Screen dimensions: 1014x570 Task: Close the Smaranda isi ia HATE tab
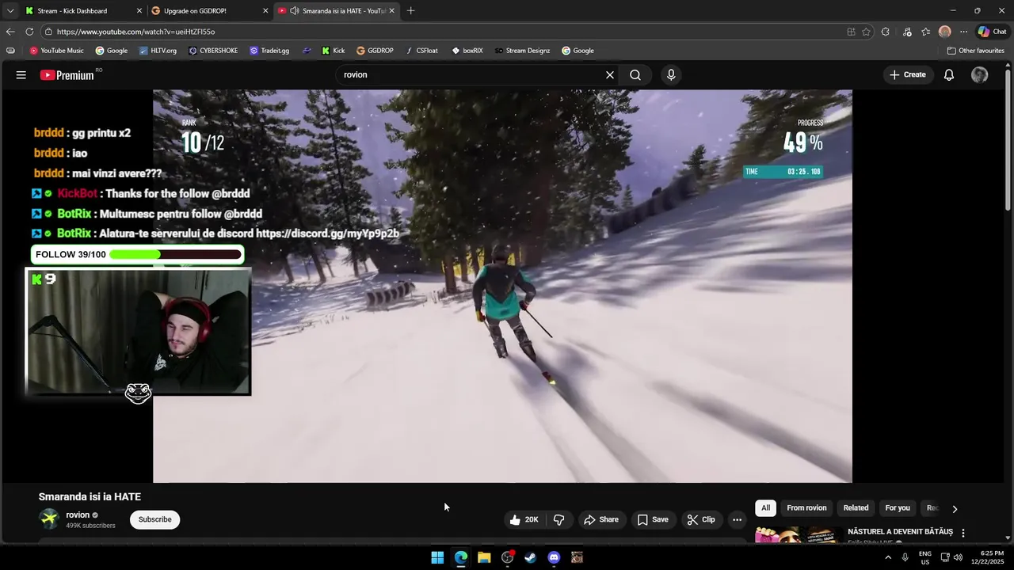[391, 11]
